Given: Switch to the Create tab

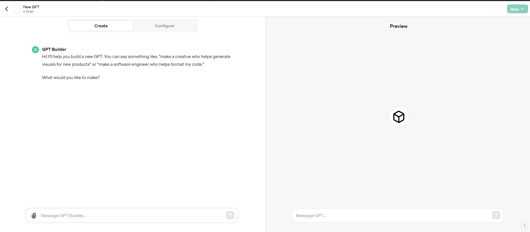Looking at the screenshot, I should click(101, 26).
